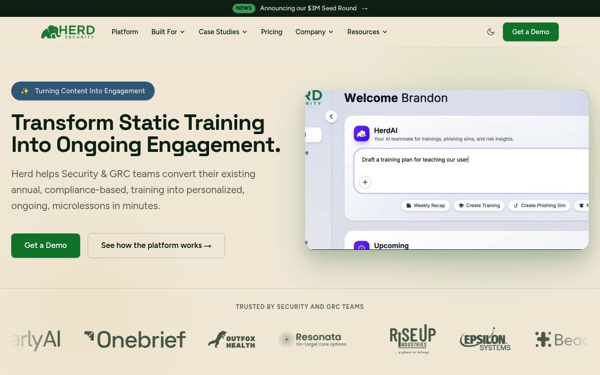This screenshot has width=600, height=375.
Task: Click the Outfox Health logo
Action: (x=232, y=339)
